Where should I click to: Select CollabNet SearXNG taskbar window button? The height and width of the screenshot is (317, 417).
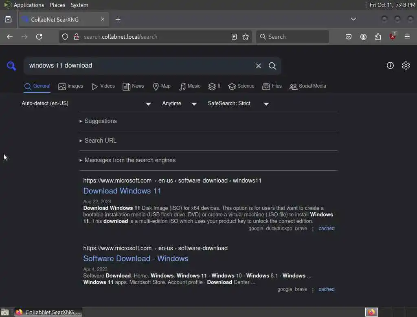pyautogui.click(x=48, y=312)
